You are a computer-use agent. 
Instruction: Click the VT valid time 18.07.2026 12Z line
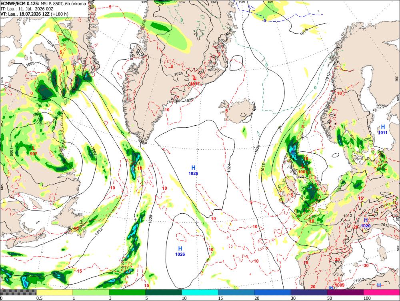pyautogui.click(x=34, y=14)
